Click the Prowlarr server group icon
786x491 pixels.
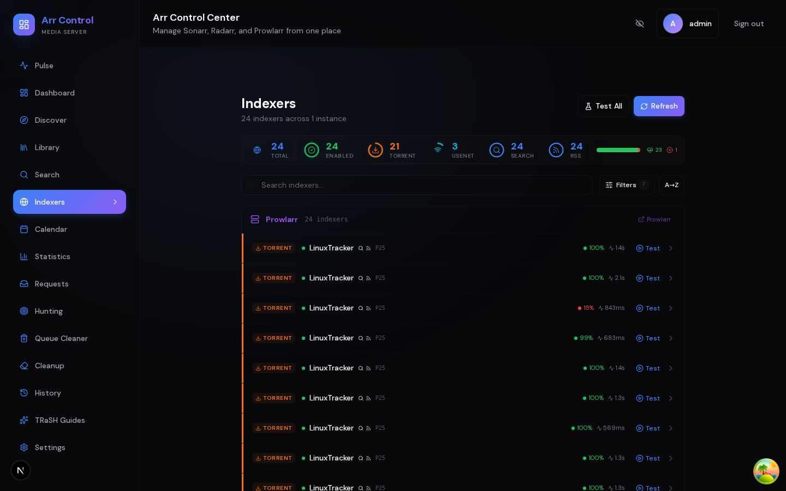(255, 219)
